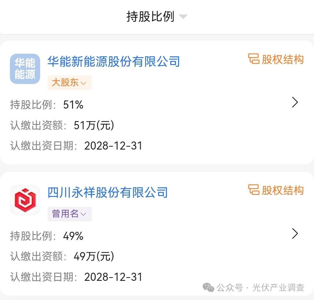Click right arrow in 四川永祥 card
This screenshot has height=300, width=314.
295,233
